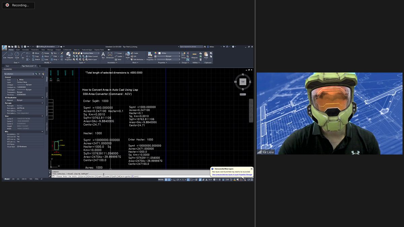
Task: Click the Table annotation tool
Action: pyautogui.click(x=118, y=60)
